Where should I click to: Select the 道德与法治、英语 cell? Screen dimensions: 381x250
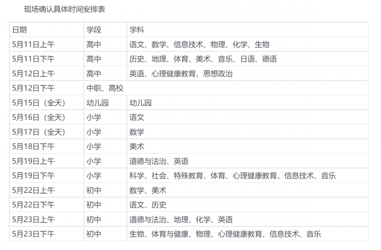159,161
